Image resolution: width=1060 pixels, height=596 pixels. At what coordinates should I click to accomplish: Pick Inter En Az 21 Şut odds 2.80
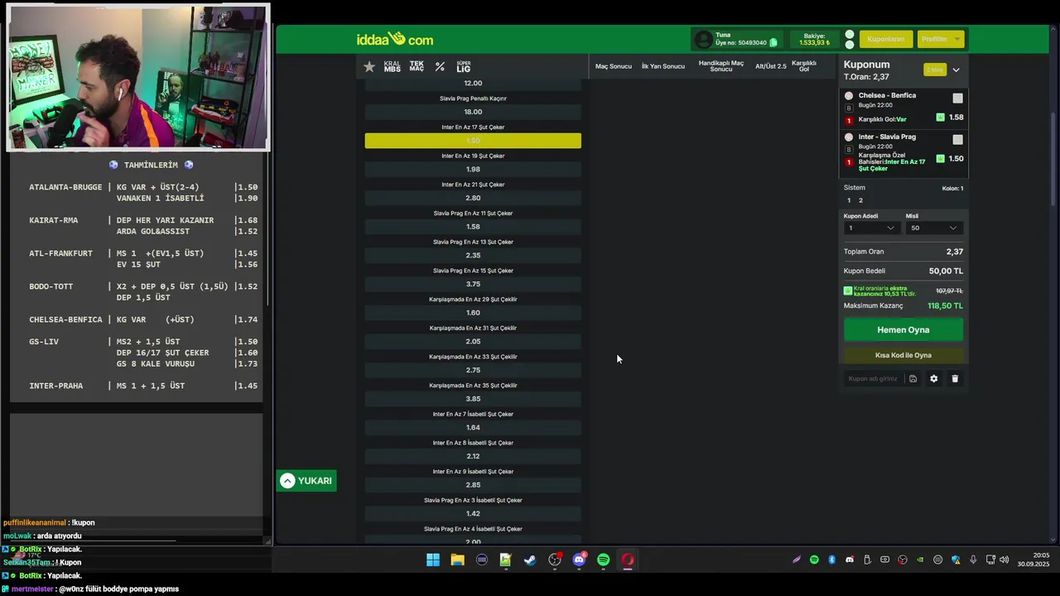click(473, 198)
